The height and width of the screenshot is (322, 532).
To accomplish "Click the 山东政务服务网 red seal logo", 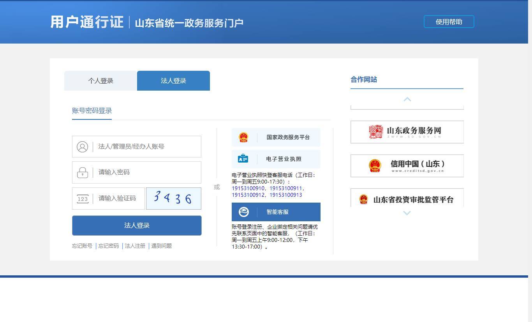I will [374, 132].
